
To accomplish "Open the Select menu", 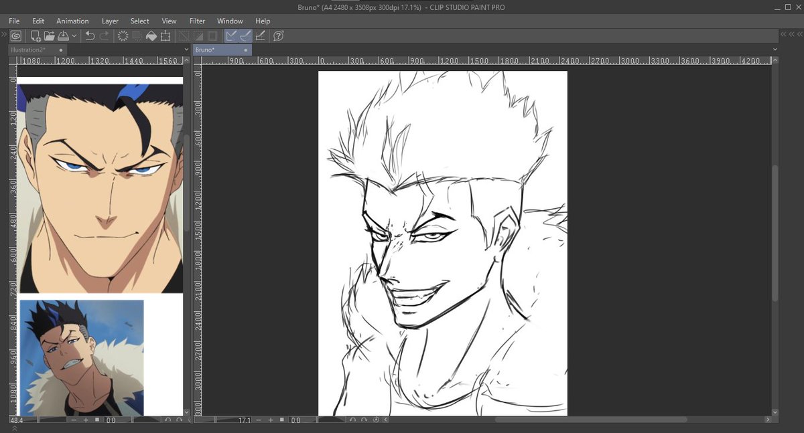I will tap(139, 21).
